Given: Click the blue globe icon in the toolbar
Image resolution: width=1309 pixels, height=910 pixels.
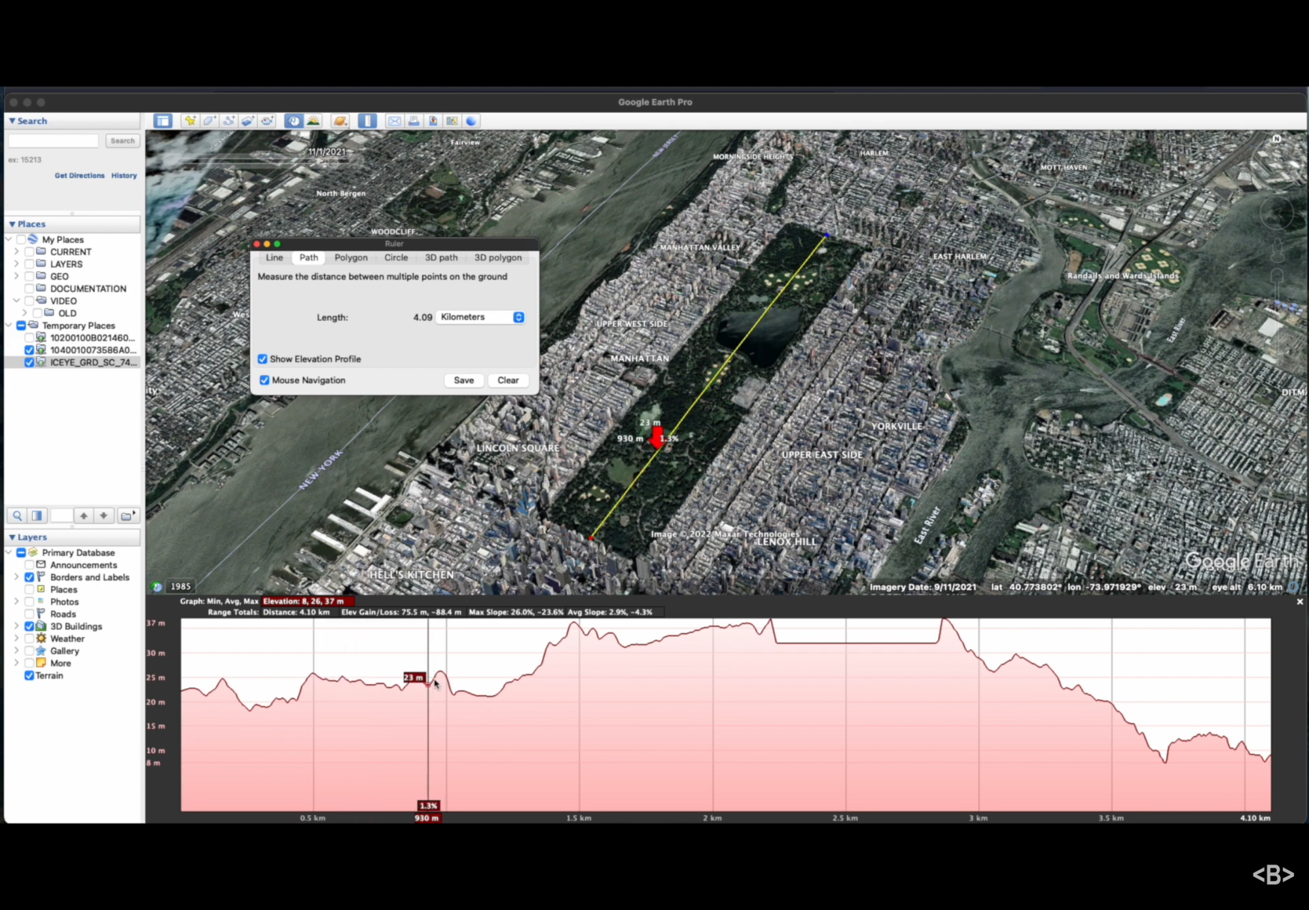Looking at the screenshot, I should coord(471,121).
